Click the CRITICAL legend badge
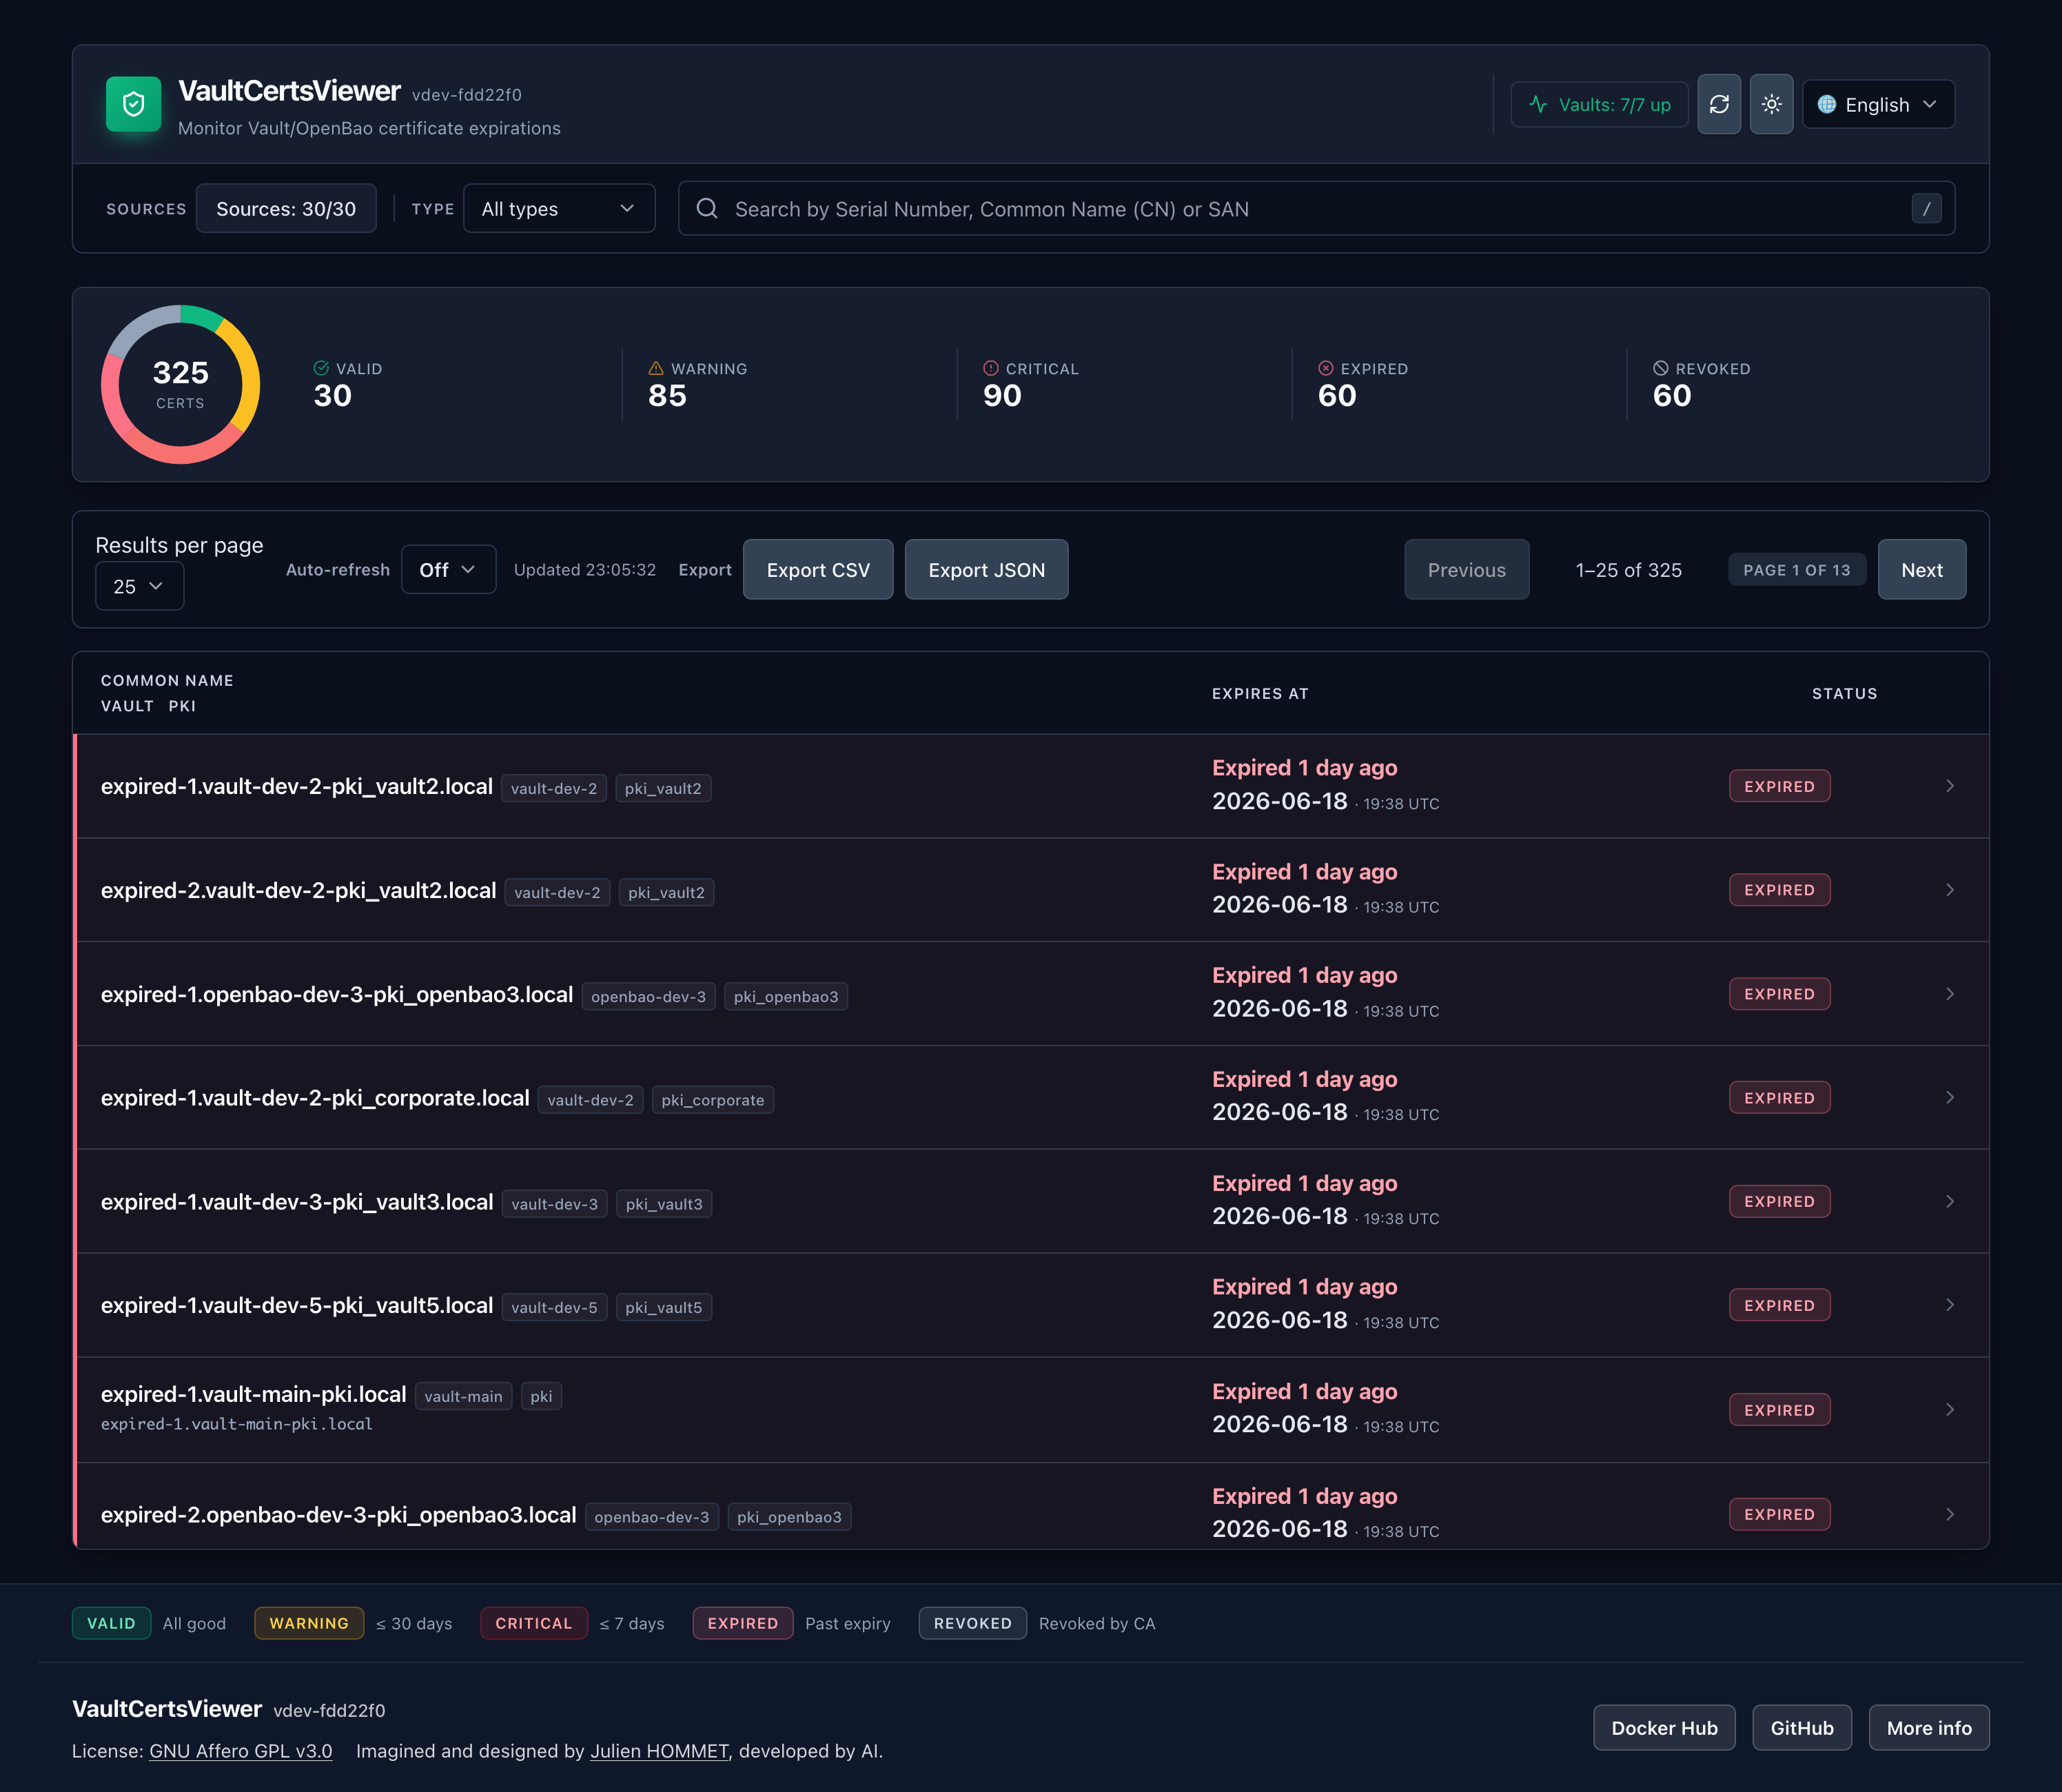Image resolution: width=2062 pixels, height=1792 pixels. pyautogui.click(x=534, y=1623)
